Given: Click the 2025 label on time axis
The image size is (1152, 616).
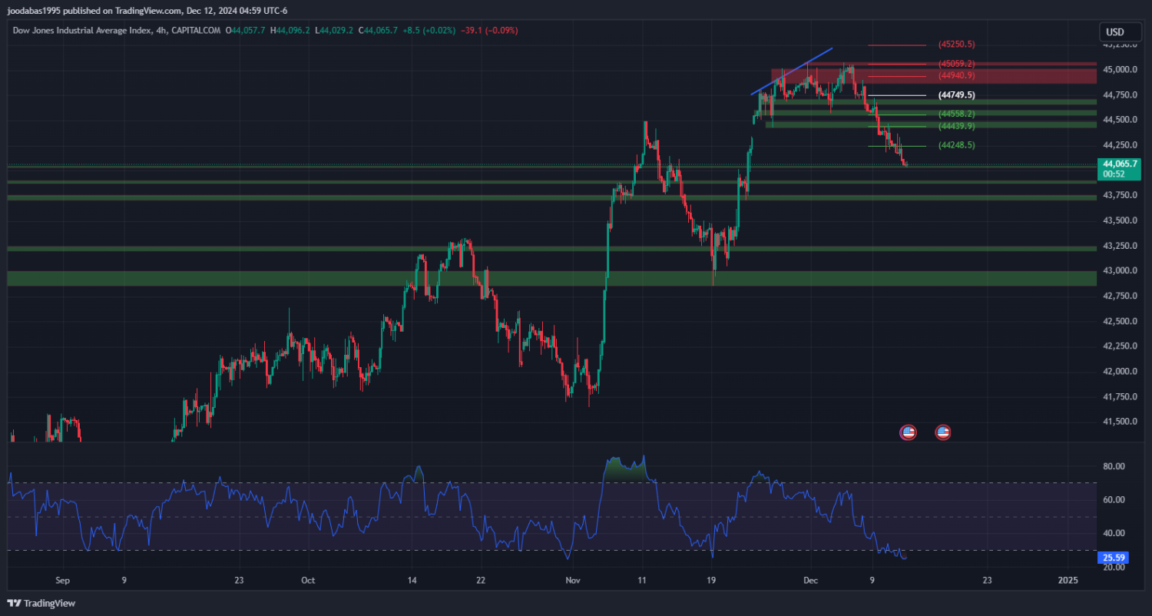Looking at the screenshot, I should click(x=1068, y=580).
